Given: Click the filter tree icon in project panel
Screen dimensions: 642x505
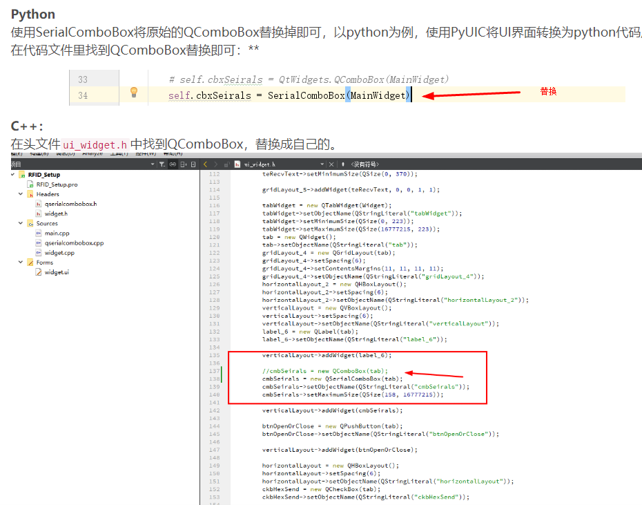Looking at the screenshot, I should (x=162, y=164).
